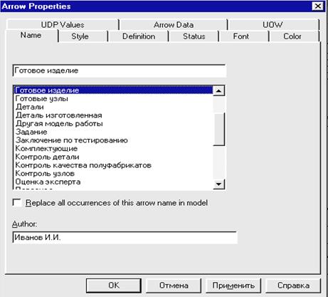Open the Definition tab

pyautogui.click(x=139, y=36)
